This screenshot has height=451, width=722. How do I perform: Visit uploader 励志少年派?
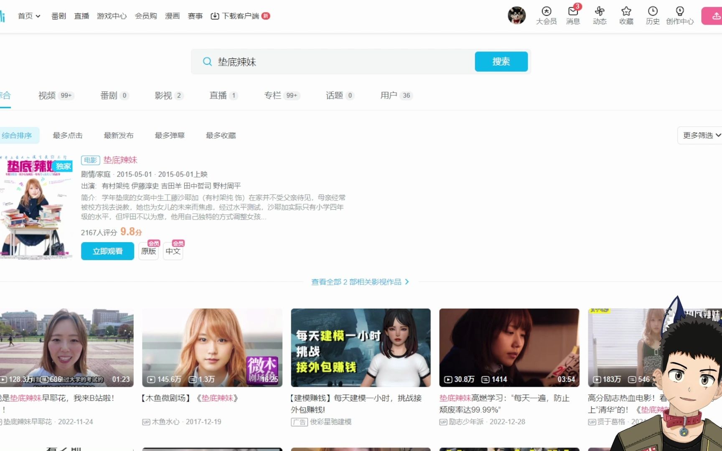[466, 422]
